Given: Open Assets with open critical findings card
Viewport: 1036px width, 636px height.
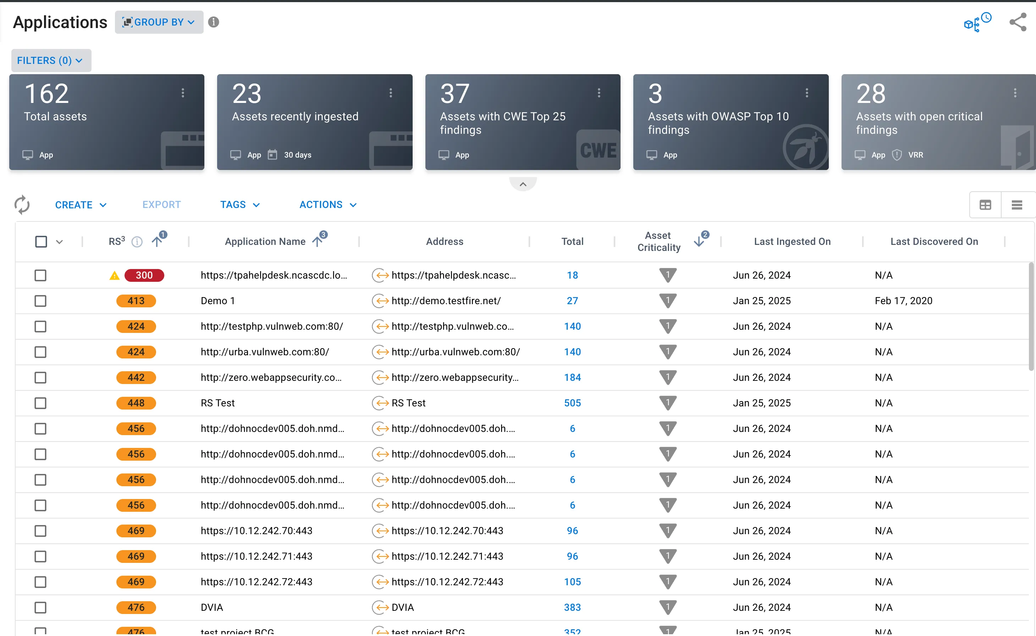Looking at the screenshot, I should [938, 122].
